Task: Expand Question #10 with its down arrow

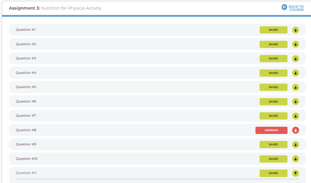Action: [x=296, y=159]
